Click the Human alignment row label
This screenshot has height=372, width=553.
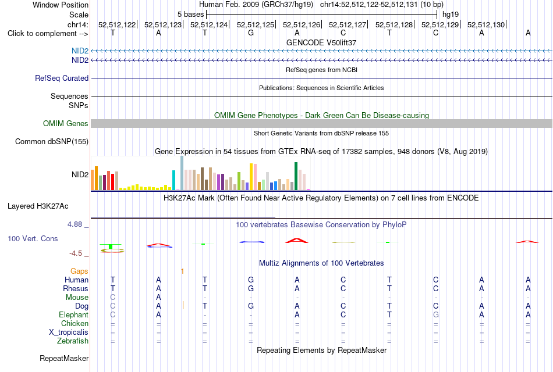coord(76,280)
